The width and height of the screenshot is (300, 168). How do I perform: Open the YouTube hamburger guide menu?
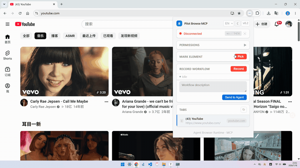click(x=7, y=24)
